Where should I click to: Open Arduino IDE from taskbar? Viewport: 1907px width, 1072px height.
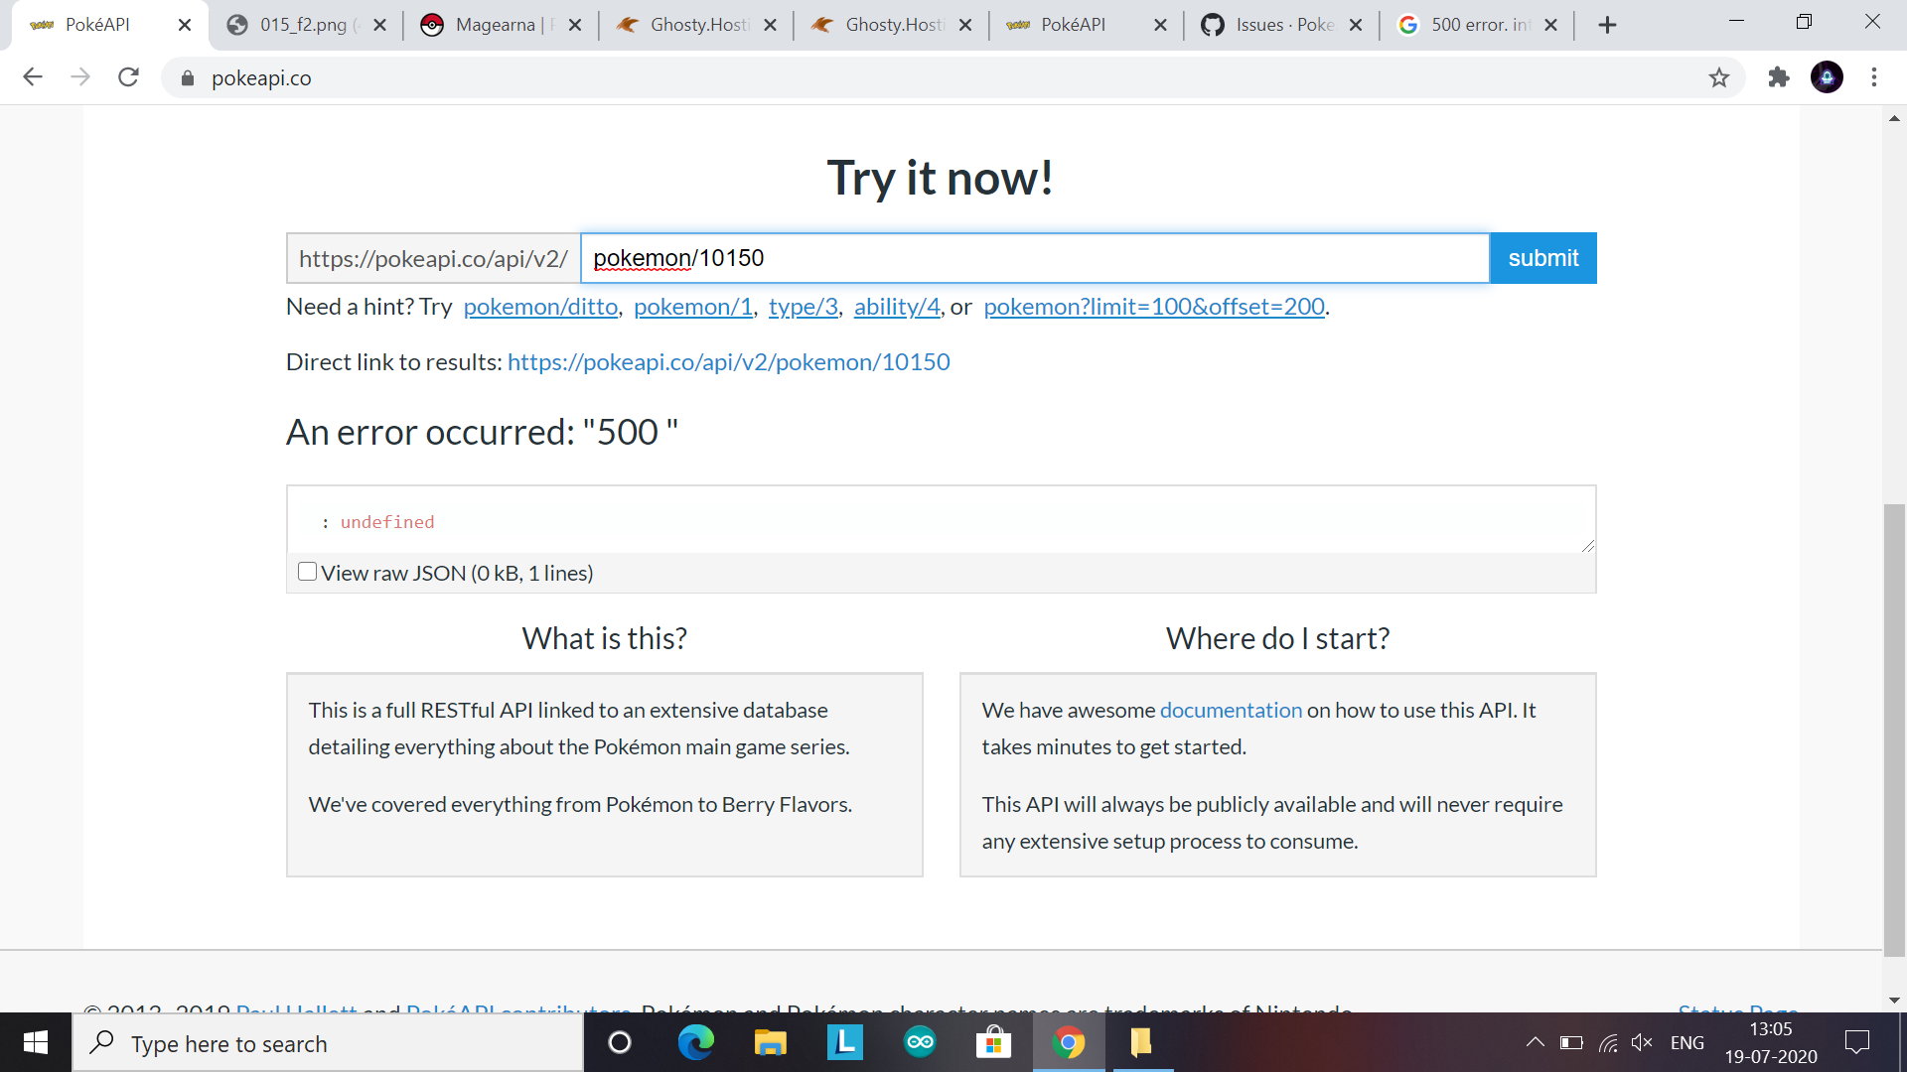pyautogui.click(x=920, y=1042)
